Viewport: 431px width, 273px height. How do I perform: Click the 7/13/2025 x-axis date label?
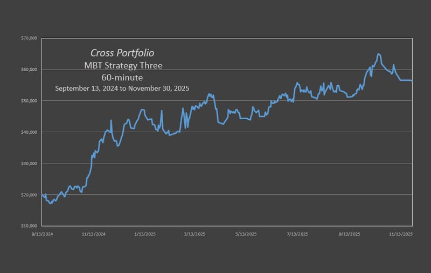[x=297, y=234]
